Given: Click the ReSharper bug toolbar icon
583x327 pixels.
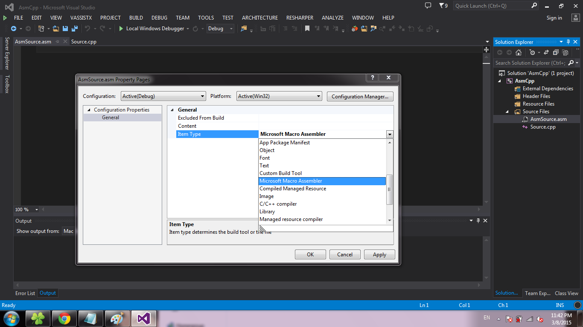Looking at the screenshot, I should coord(354,29).
